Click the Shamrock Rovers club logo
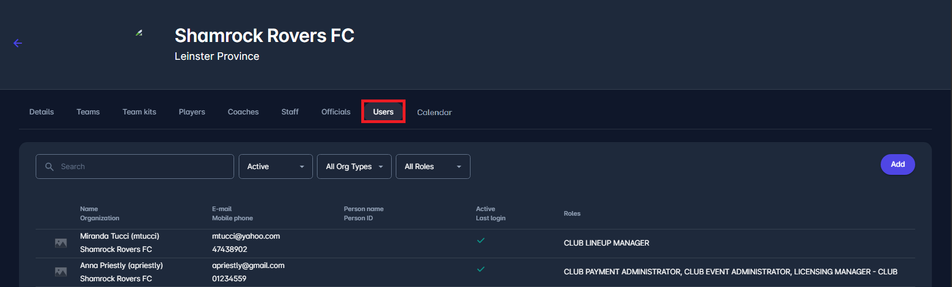The height and width of the screenshot is (287, 952). click(139, 33)
